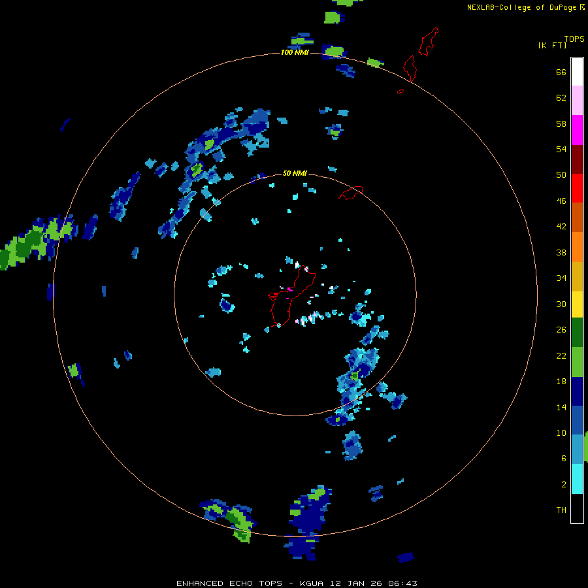Click the 30 legend value
The height and width of the screenshot is (588, 588).
[561, 304]
